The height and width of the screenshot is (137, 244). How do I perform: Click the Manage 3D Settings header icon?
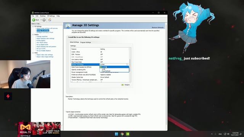(68, 26)
